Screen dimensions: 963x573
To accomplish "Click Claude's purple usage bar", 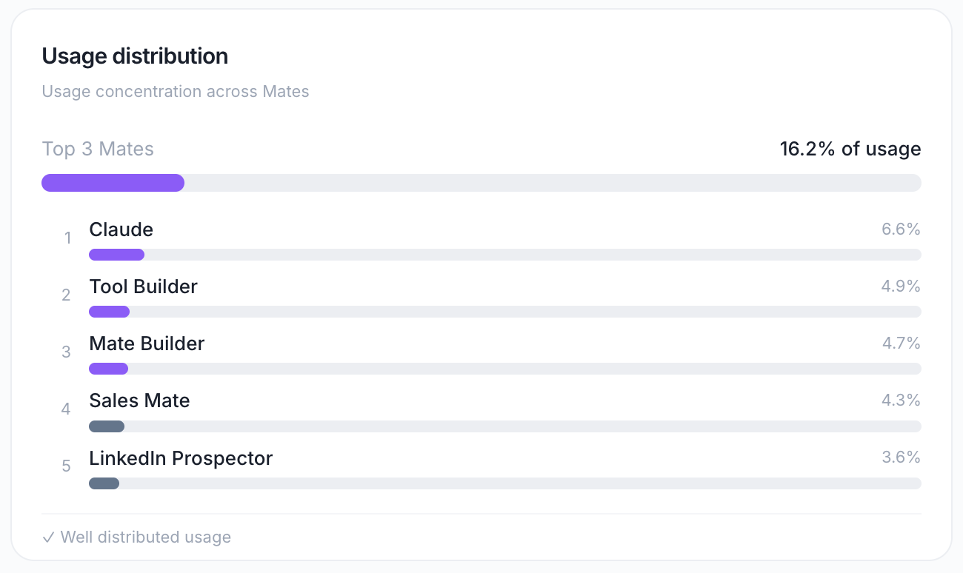I will point(116,255).
